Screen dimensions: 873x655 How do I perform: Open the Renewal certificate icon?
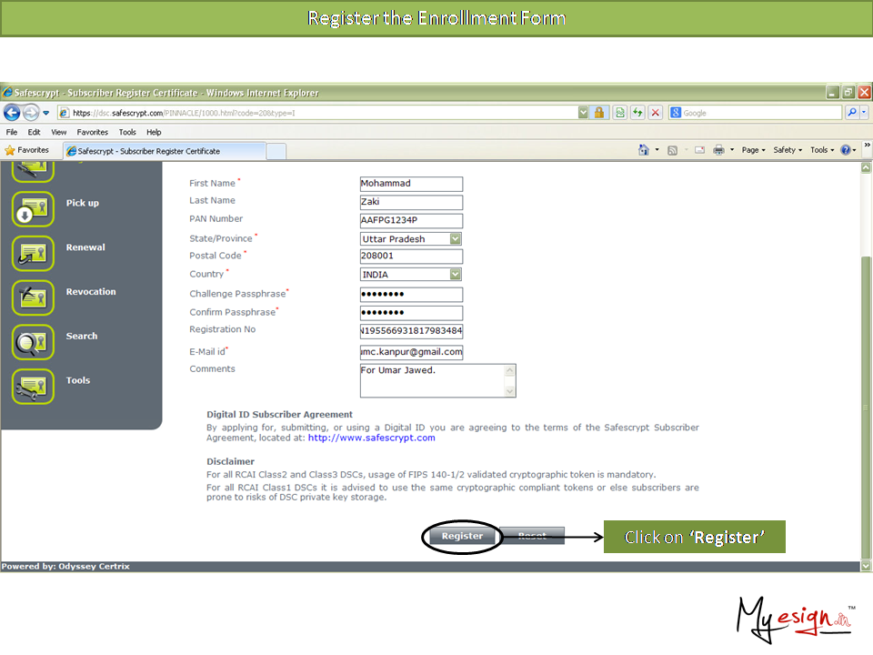[x=33, y=253]
